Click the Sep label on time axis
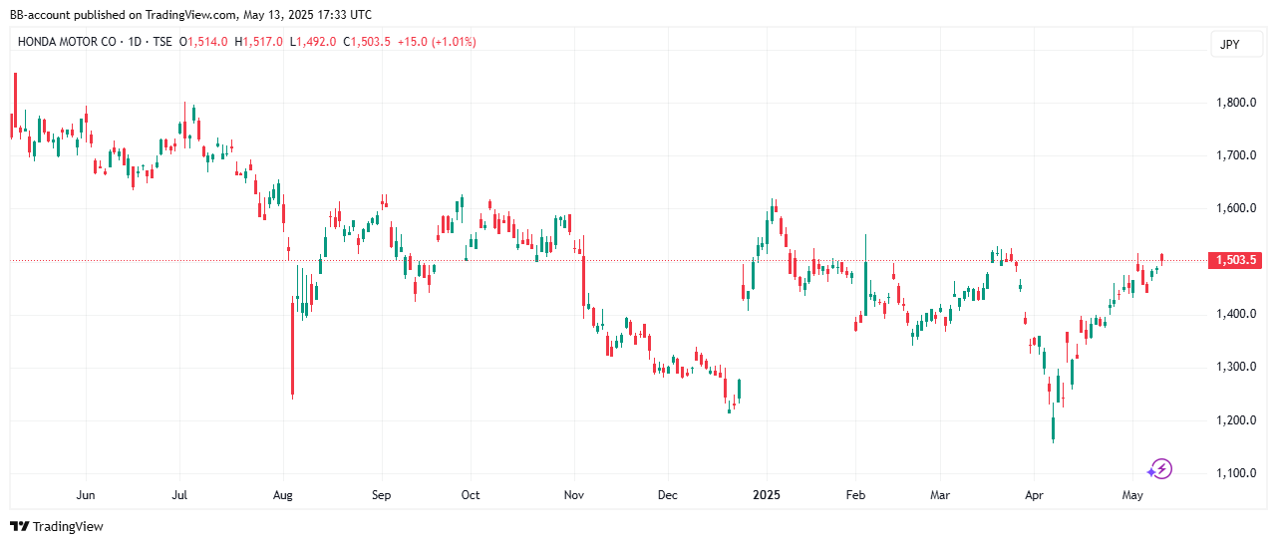This screenshot has height=544, width=1277. click(x=381, y=495)
